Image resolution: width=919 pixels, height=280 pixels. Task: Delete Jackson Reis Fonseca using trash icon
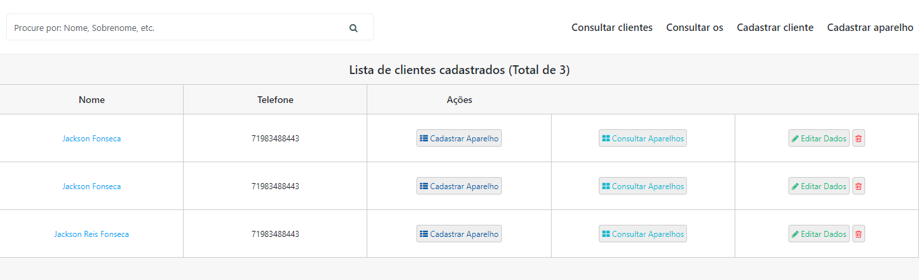pos(858,234)
